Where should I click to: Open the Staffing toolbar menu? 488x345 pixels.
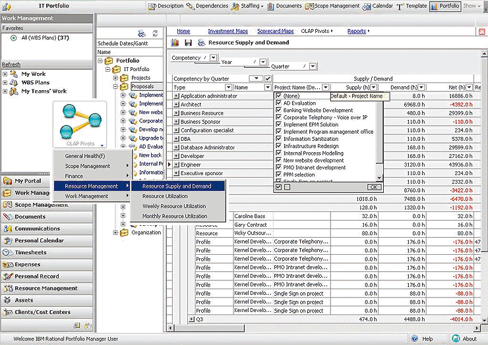247,6
